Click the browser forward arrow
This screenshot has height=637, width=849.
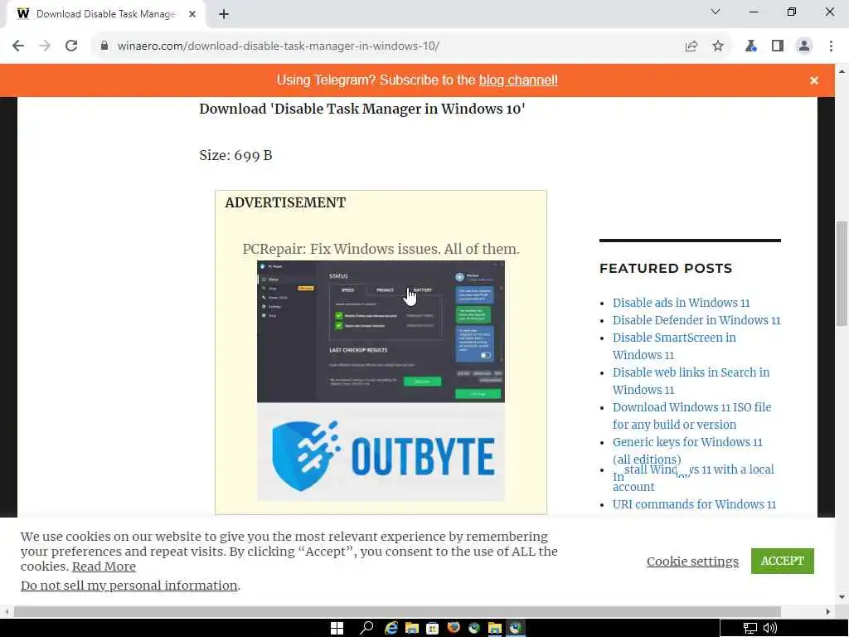pos(45,46)
